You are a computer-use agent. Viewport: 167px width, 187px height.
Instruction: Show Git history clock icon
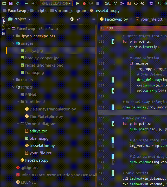pos(136,3)
